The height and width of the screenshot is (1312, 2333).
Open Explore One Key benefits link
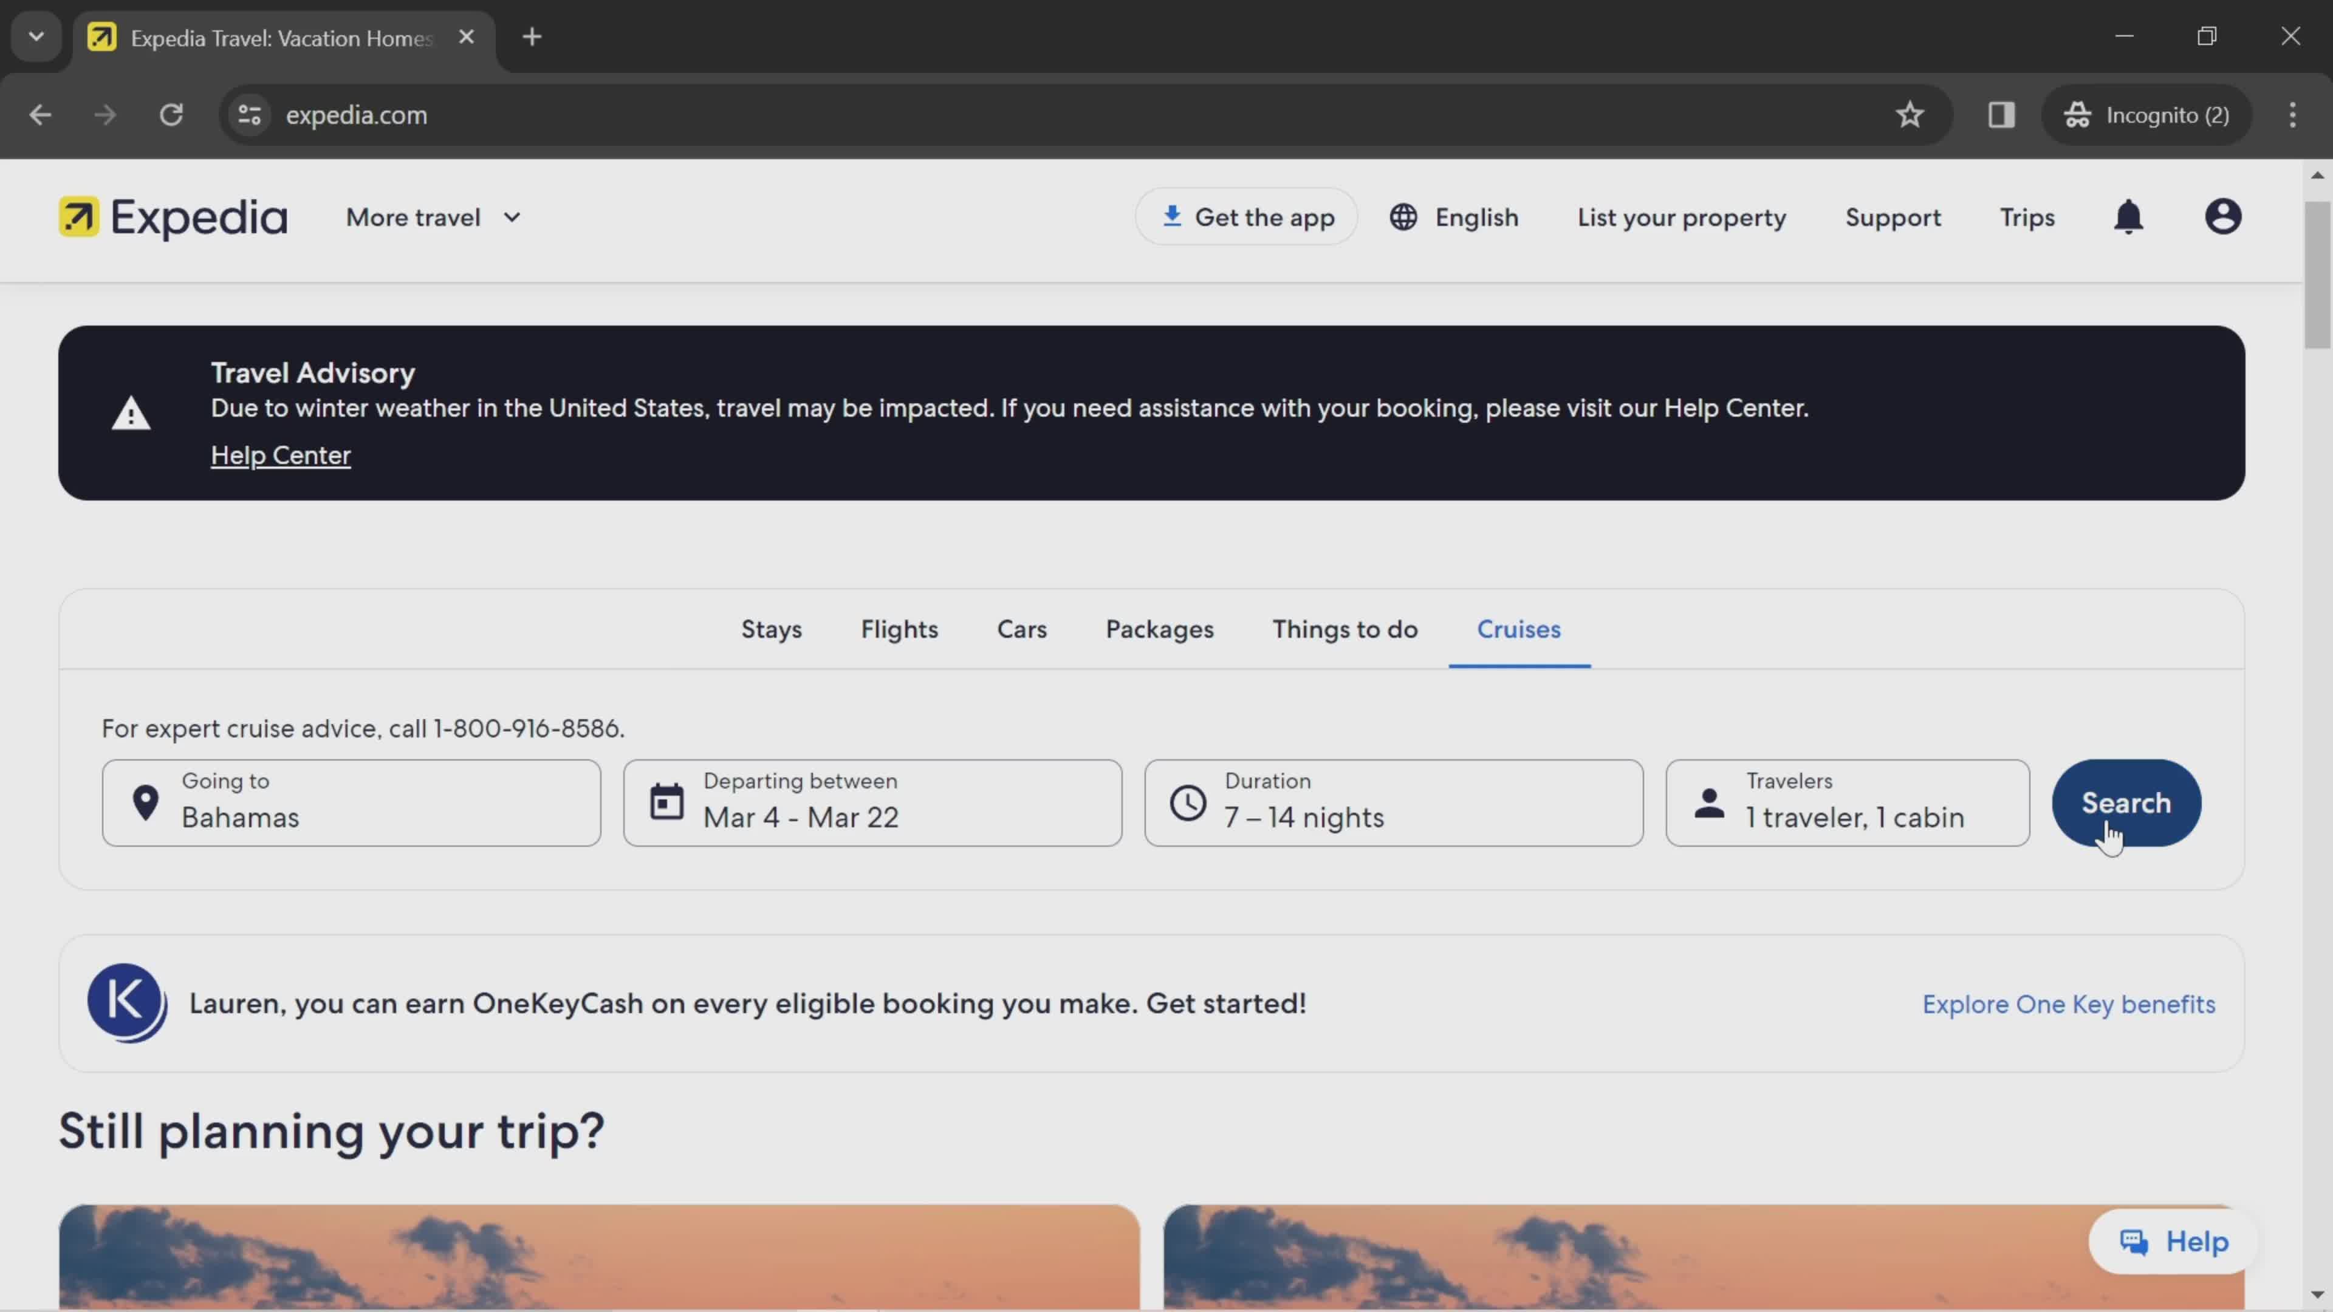(2069, 1004)
